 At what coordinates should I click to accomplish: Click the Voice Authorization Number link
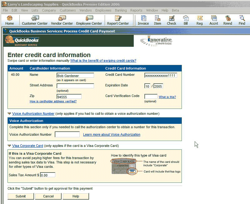pos(33,114)
